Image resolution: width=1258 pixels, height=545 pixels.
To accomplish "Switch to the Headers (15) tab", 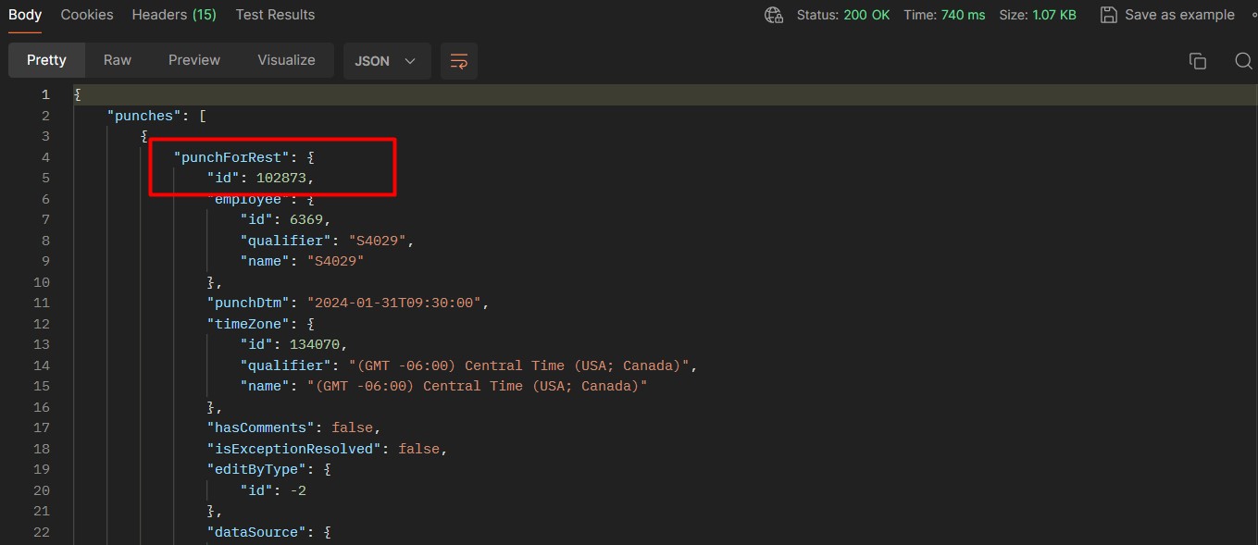I will (174, 15).
